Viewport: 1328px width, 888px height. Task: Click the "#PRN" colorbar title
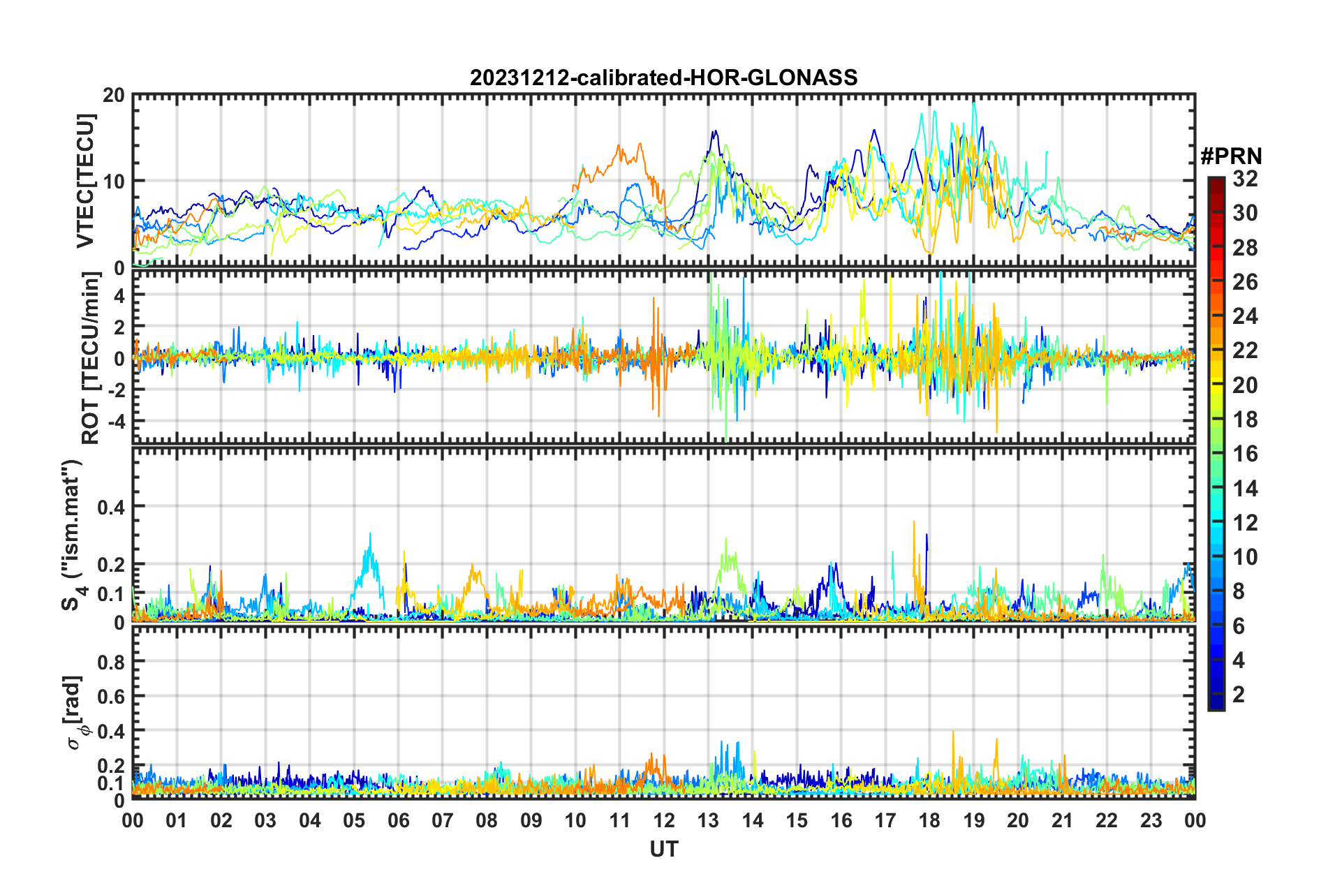[1232, 156]
